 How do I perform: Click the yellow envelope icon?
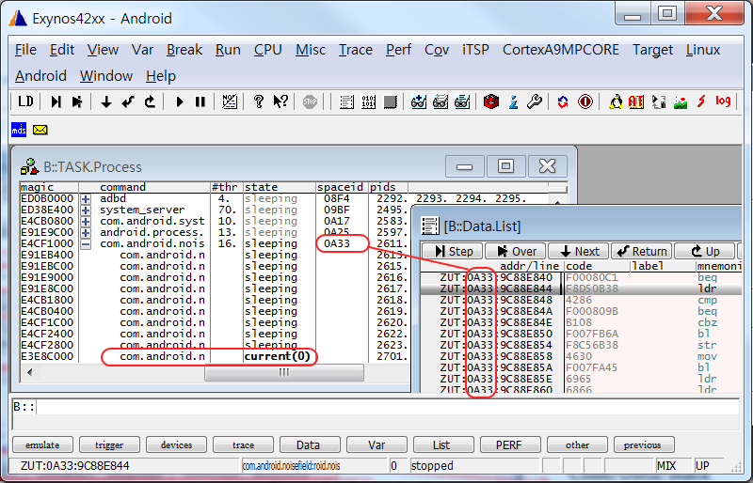tap(40, 130)
